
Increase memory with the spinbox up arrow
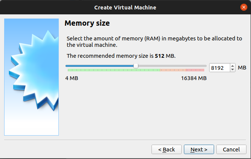click(x=232, y=66)
